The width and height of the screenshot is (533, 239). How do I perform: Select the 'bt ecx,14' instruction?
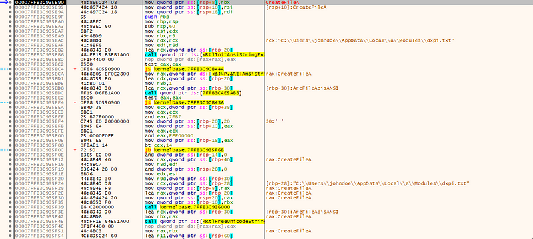[157, 145]
